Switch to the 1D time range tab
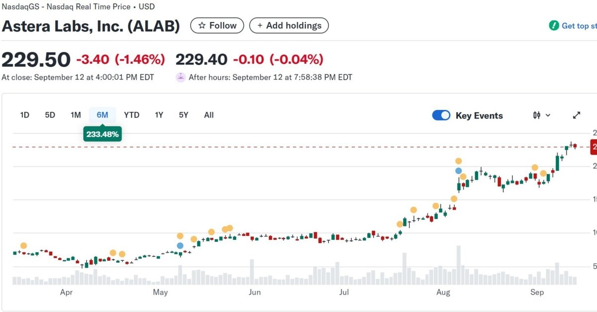 tap(24, 115)
